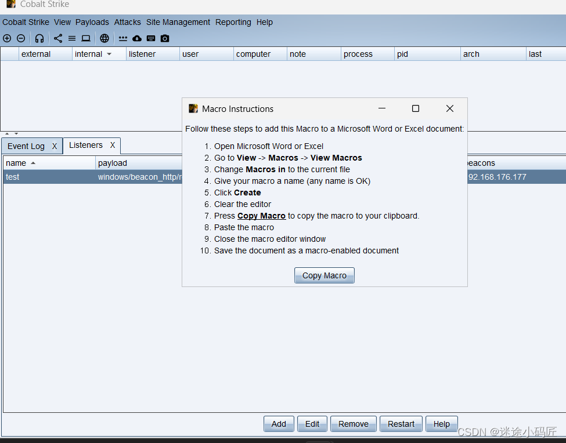Open the Attacks menu
This screenshot has height=443, width=566.
point(127,22)
